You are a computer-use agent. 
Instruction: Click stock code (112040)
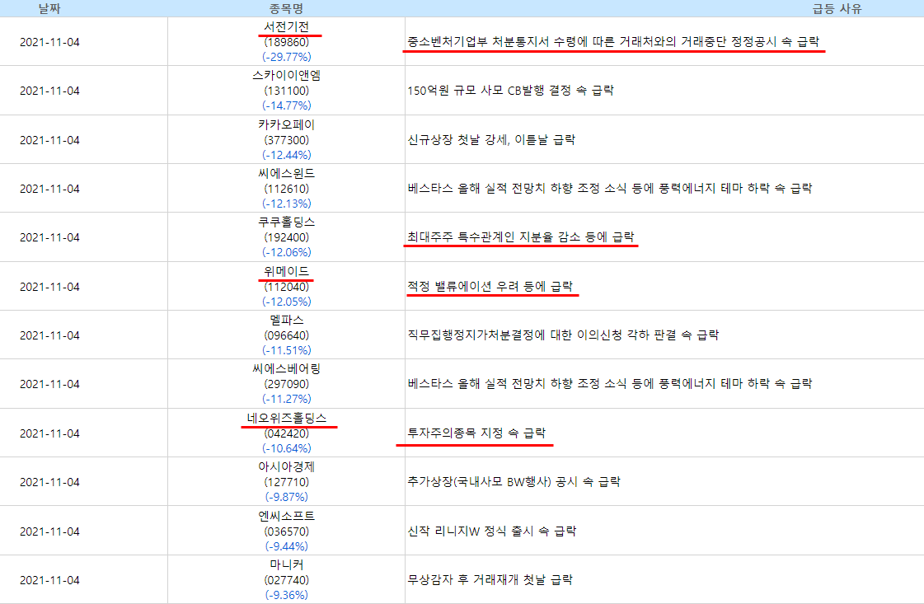point(286,287)
